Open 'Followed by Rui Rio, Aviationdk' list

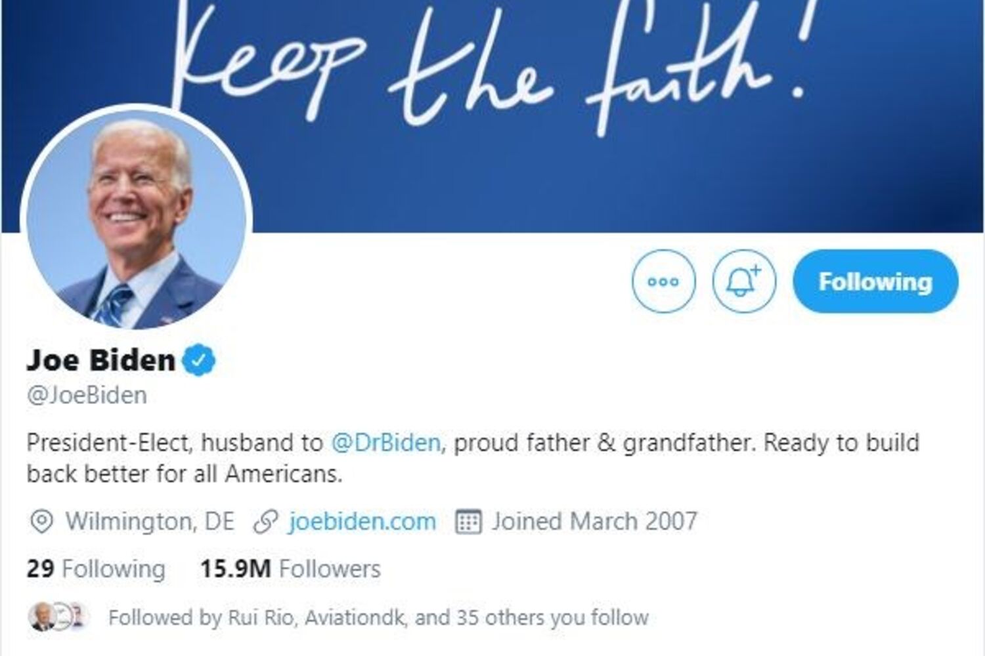378,617
